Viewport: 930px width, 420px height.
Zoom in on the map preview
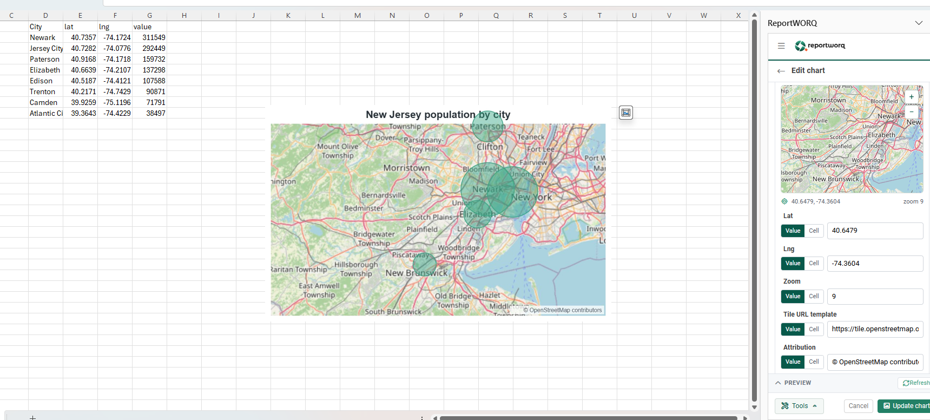(912, 97)
